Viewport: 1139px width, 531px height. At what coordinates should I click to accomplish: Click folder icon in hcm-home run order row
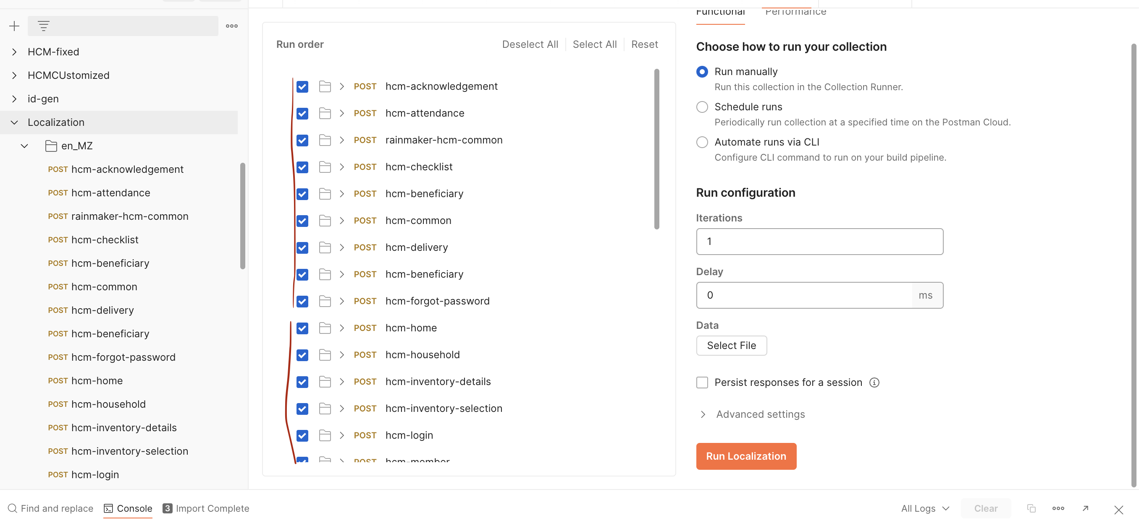pos(325,328)
